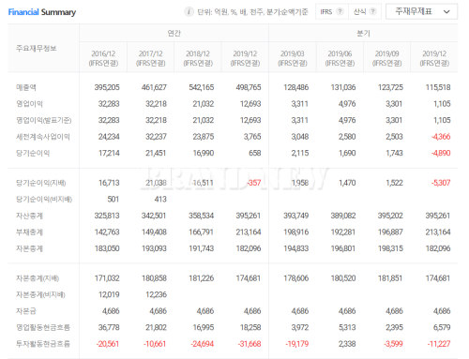Viewport: 469px width, 359px height.
Task: Click the 23,875 pre-tax income value
Action: point(204,137)
